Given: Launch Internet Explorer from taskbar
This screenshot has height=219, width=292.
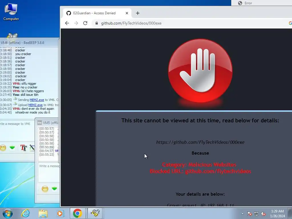Looking at the screenshot, I should (x=25, y=213).
